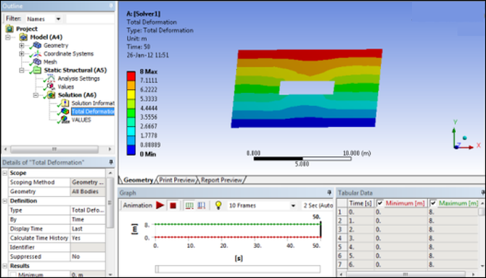Click the red 8 Max legend swatch
The height and width of the screenshot is (278, 486).
(131, 76)
